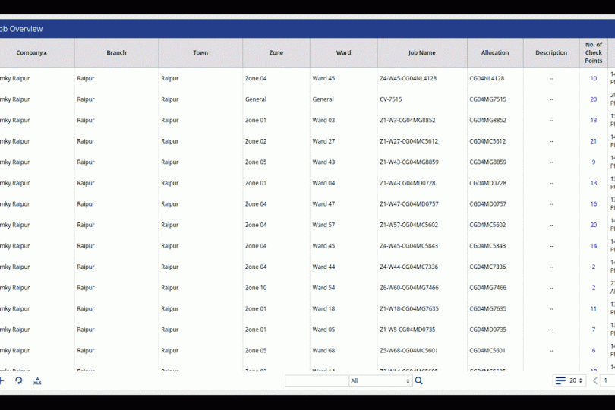This screenshot has width=615, height=410.
Task: Click the Branch column header
Action: (116, 53)
